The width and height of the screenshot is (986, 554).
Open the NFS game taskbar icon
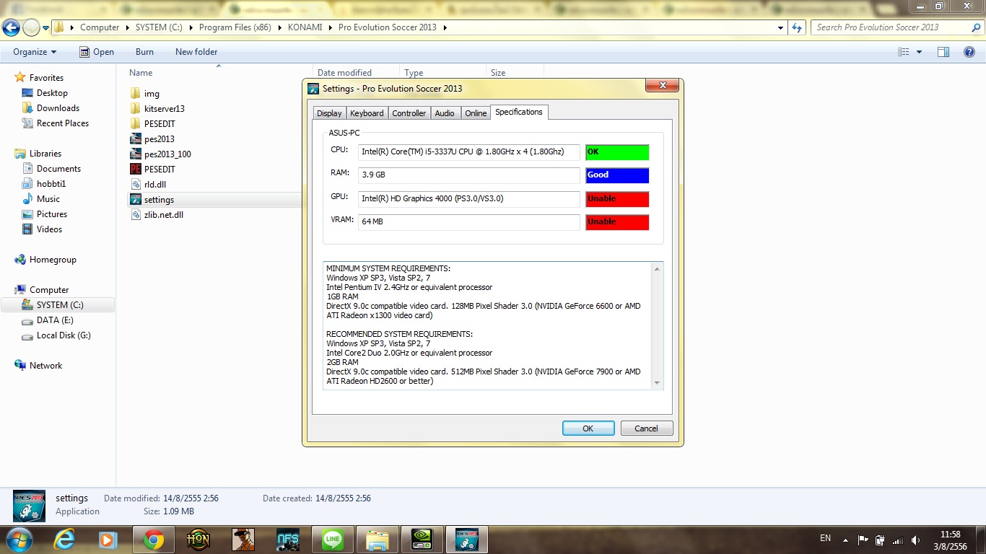point(288,539)
